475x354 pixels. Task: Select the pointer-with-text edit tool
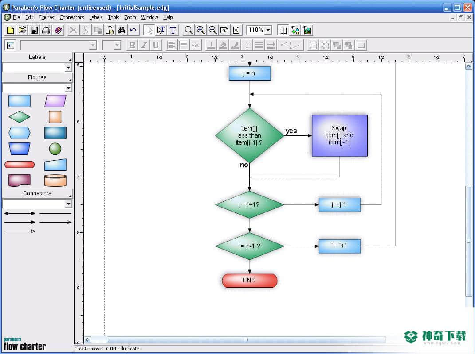(x=161, y=30)
